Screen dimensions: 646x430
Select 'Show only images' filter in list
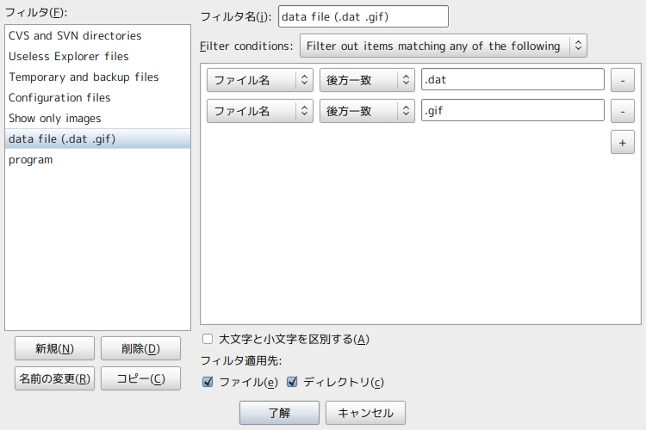(55, 119)
